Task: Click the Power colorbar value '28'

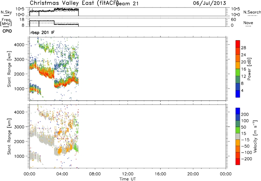Action: 243,48
